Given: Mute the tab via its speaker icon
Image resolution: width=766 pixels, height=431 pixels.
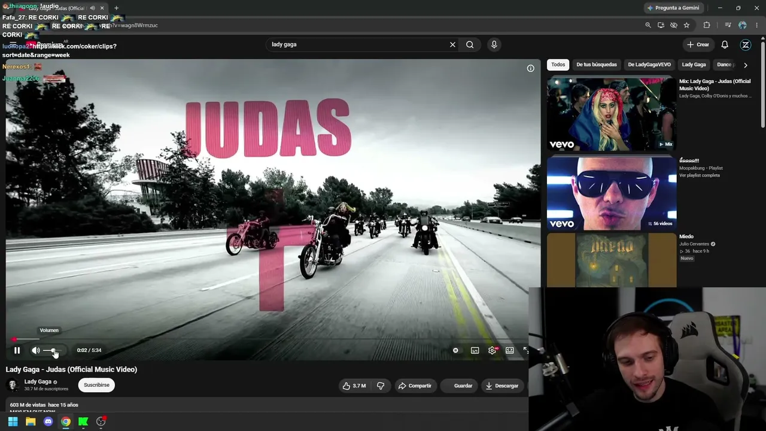Looking at the screenshot, I should pos(92,8).
